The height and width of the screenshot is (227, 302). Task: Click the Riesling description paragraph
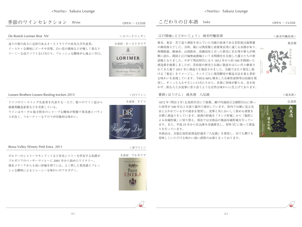(x=55, y=109)
